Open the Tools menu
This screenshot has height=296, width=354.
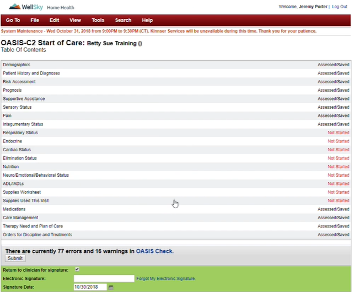click(98, 20)
